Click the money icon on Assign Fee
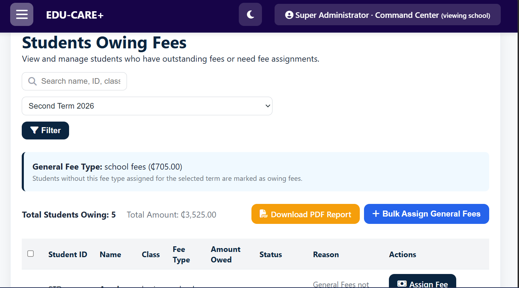 pos(402,283)
